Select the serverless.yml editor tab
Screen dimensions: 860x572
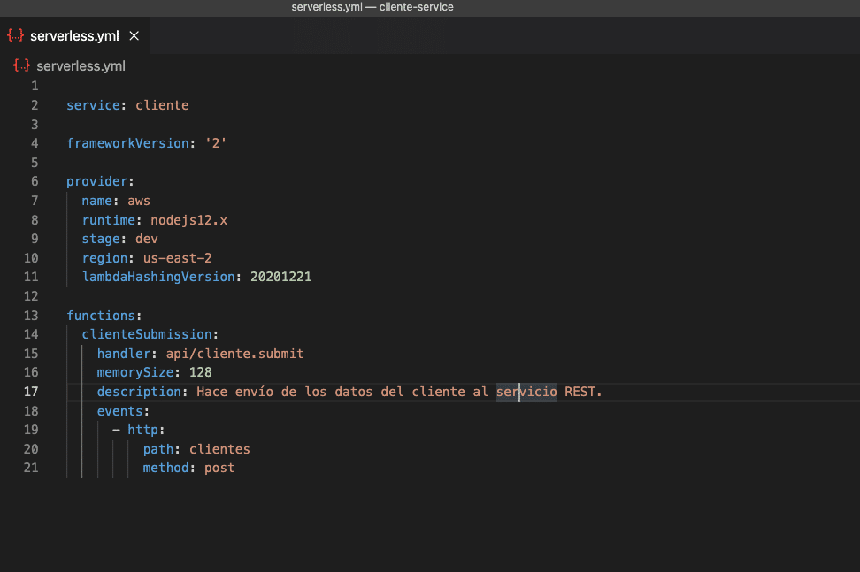tap(74, 36)
